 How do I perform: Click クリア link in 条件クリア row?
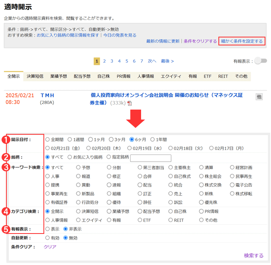click(x=50, y=247)
